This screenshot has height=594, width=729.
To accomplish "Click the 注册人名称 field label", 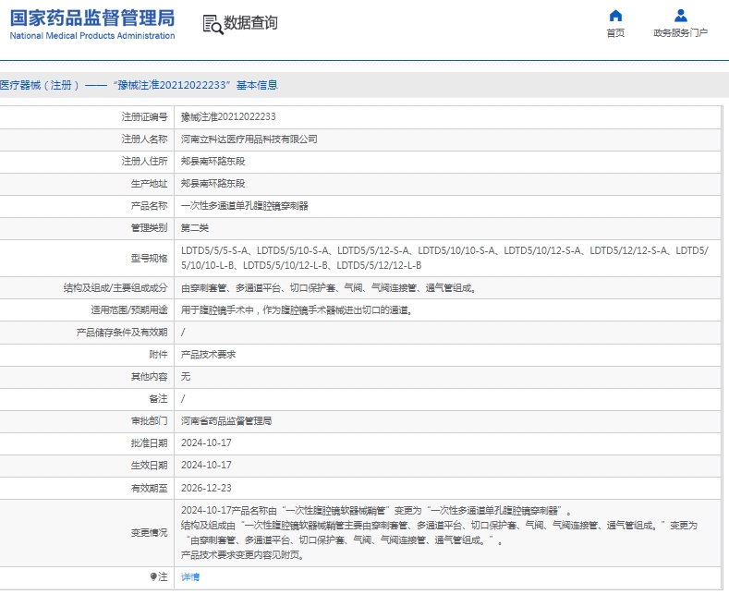I will 144,139.
